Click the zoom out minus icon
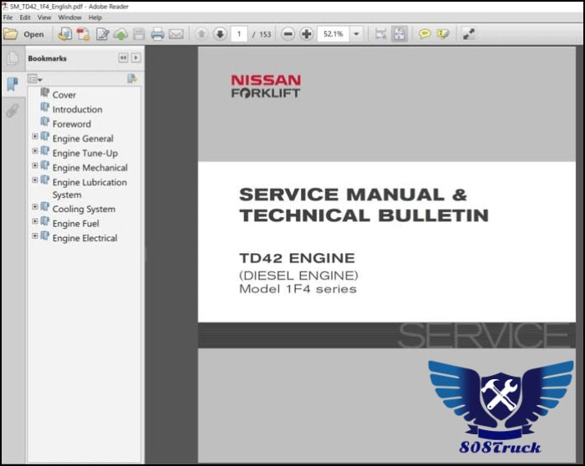Image resolution: width=585 pixels, height=466 pixels. tap(287, 34)
